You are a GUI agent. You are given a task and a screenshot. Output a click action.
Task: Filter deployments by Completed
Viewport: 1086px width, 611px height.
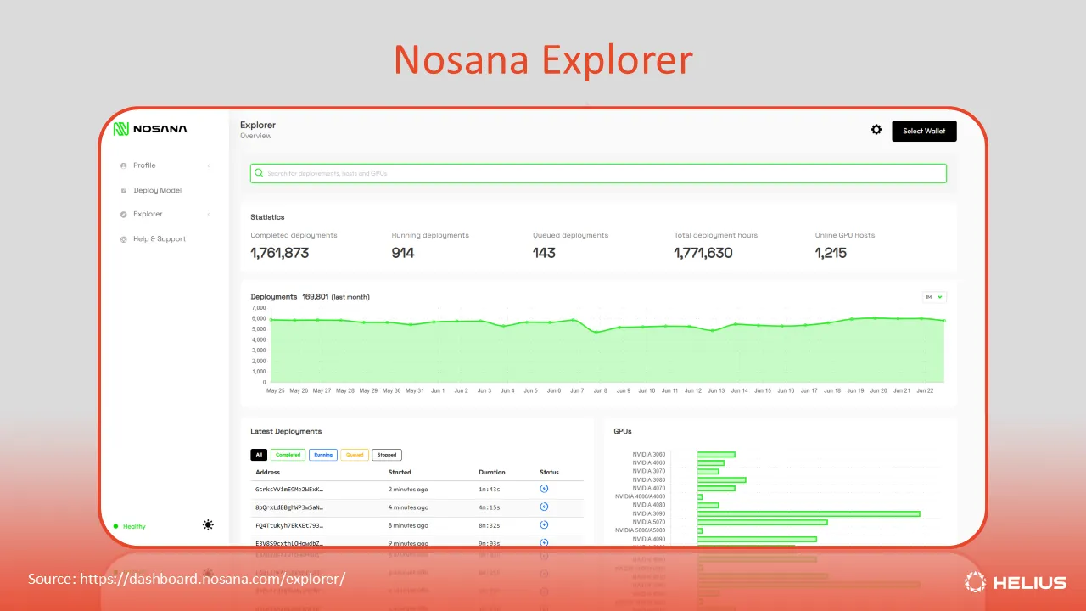point(288,455)
